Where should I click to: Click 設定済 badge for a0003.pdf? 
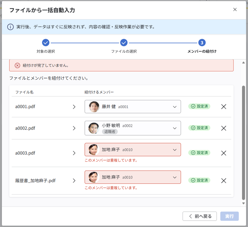tap(199, 153)
